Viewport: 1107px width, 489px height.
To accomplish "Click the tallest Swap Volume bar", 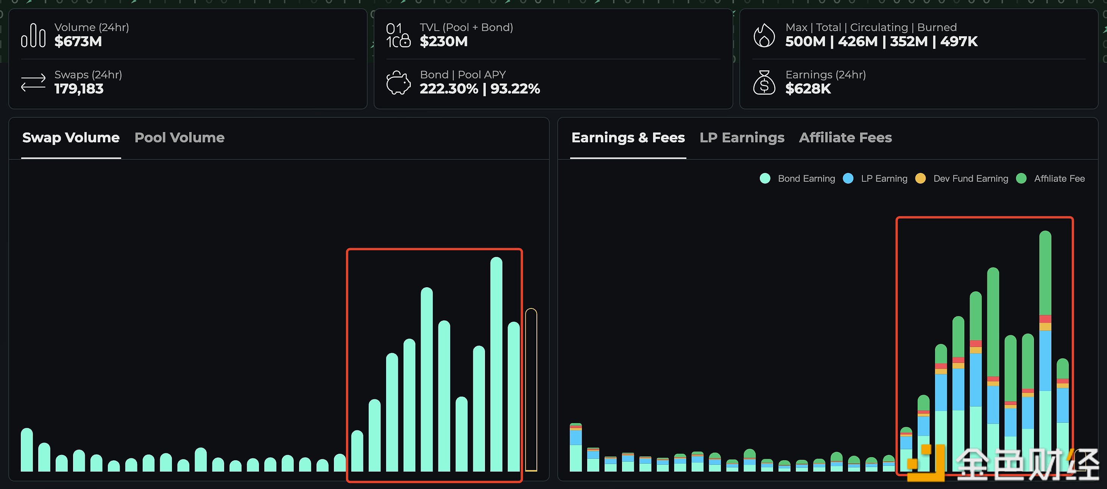I will [x=496, y=365].
